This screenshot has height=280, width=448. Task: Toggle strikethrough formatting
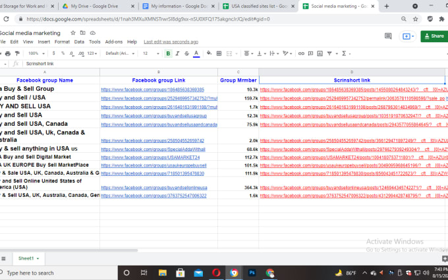[186, 53]
